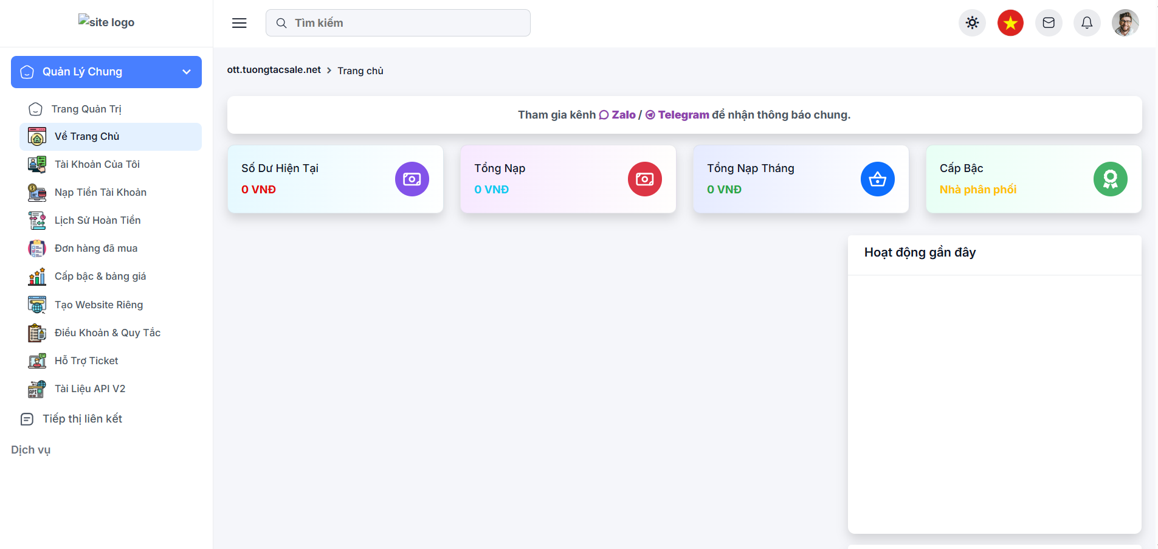Viewport: 1158px width, 549px height.
Task: Click the Tạo Website Riêng icon
Action: [37, 305]
